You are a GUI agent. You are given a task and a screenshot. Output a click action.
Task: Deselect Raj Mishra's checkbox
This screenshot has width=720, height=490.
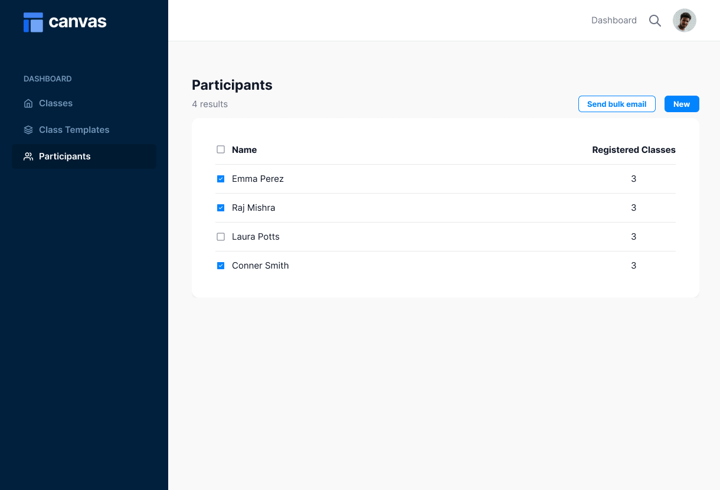[221, 207]
